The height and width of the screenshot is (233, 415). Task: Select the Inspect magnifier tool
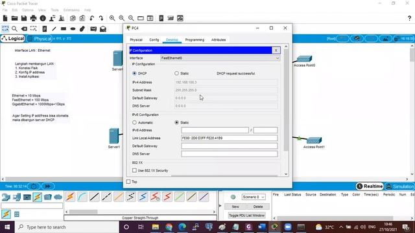14,28
